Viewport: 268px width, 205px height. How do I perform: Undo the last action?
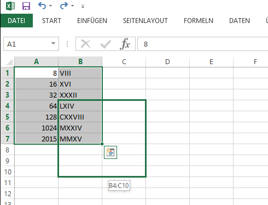click(42, 6)
